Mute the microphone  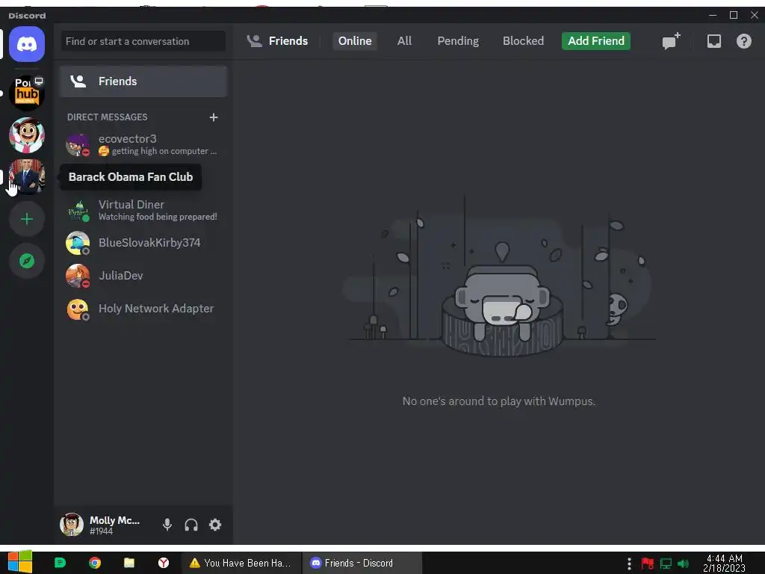167,525
